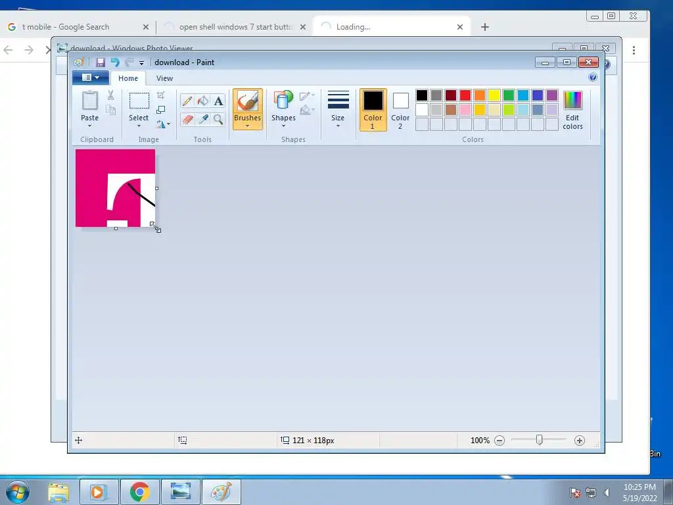Open the Rotate dropdown

163,124
